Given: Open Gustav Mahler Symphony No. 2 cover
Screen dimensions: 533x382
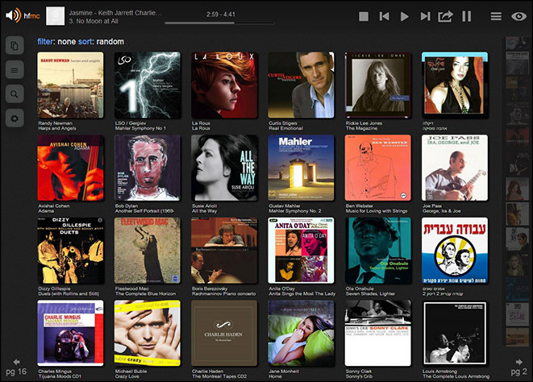Looking at the screenshot, I should (x=301, y=168).
